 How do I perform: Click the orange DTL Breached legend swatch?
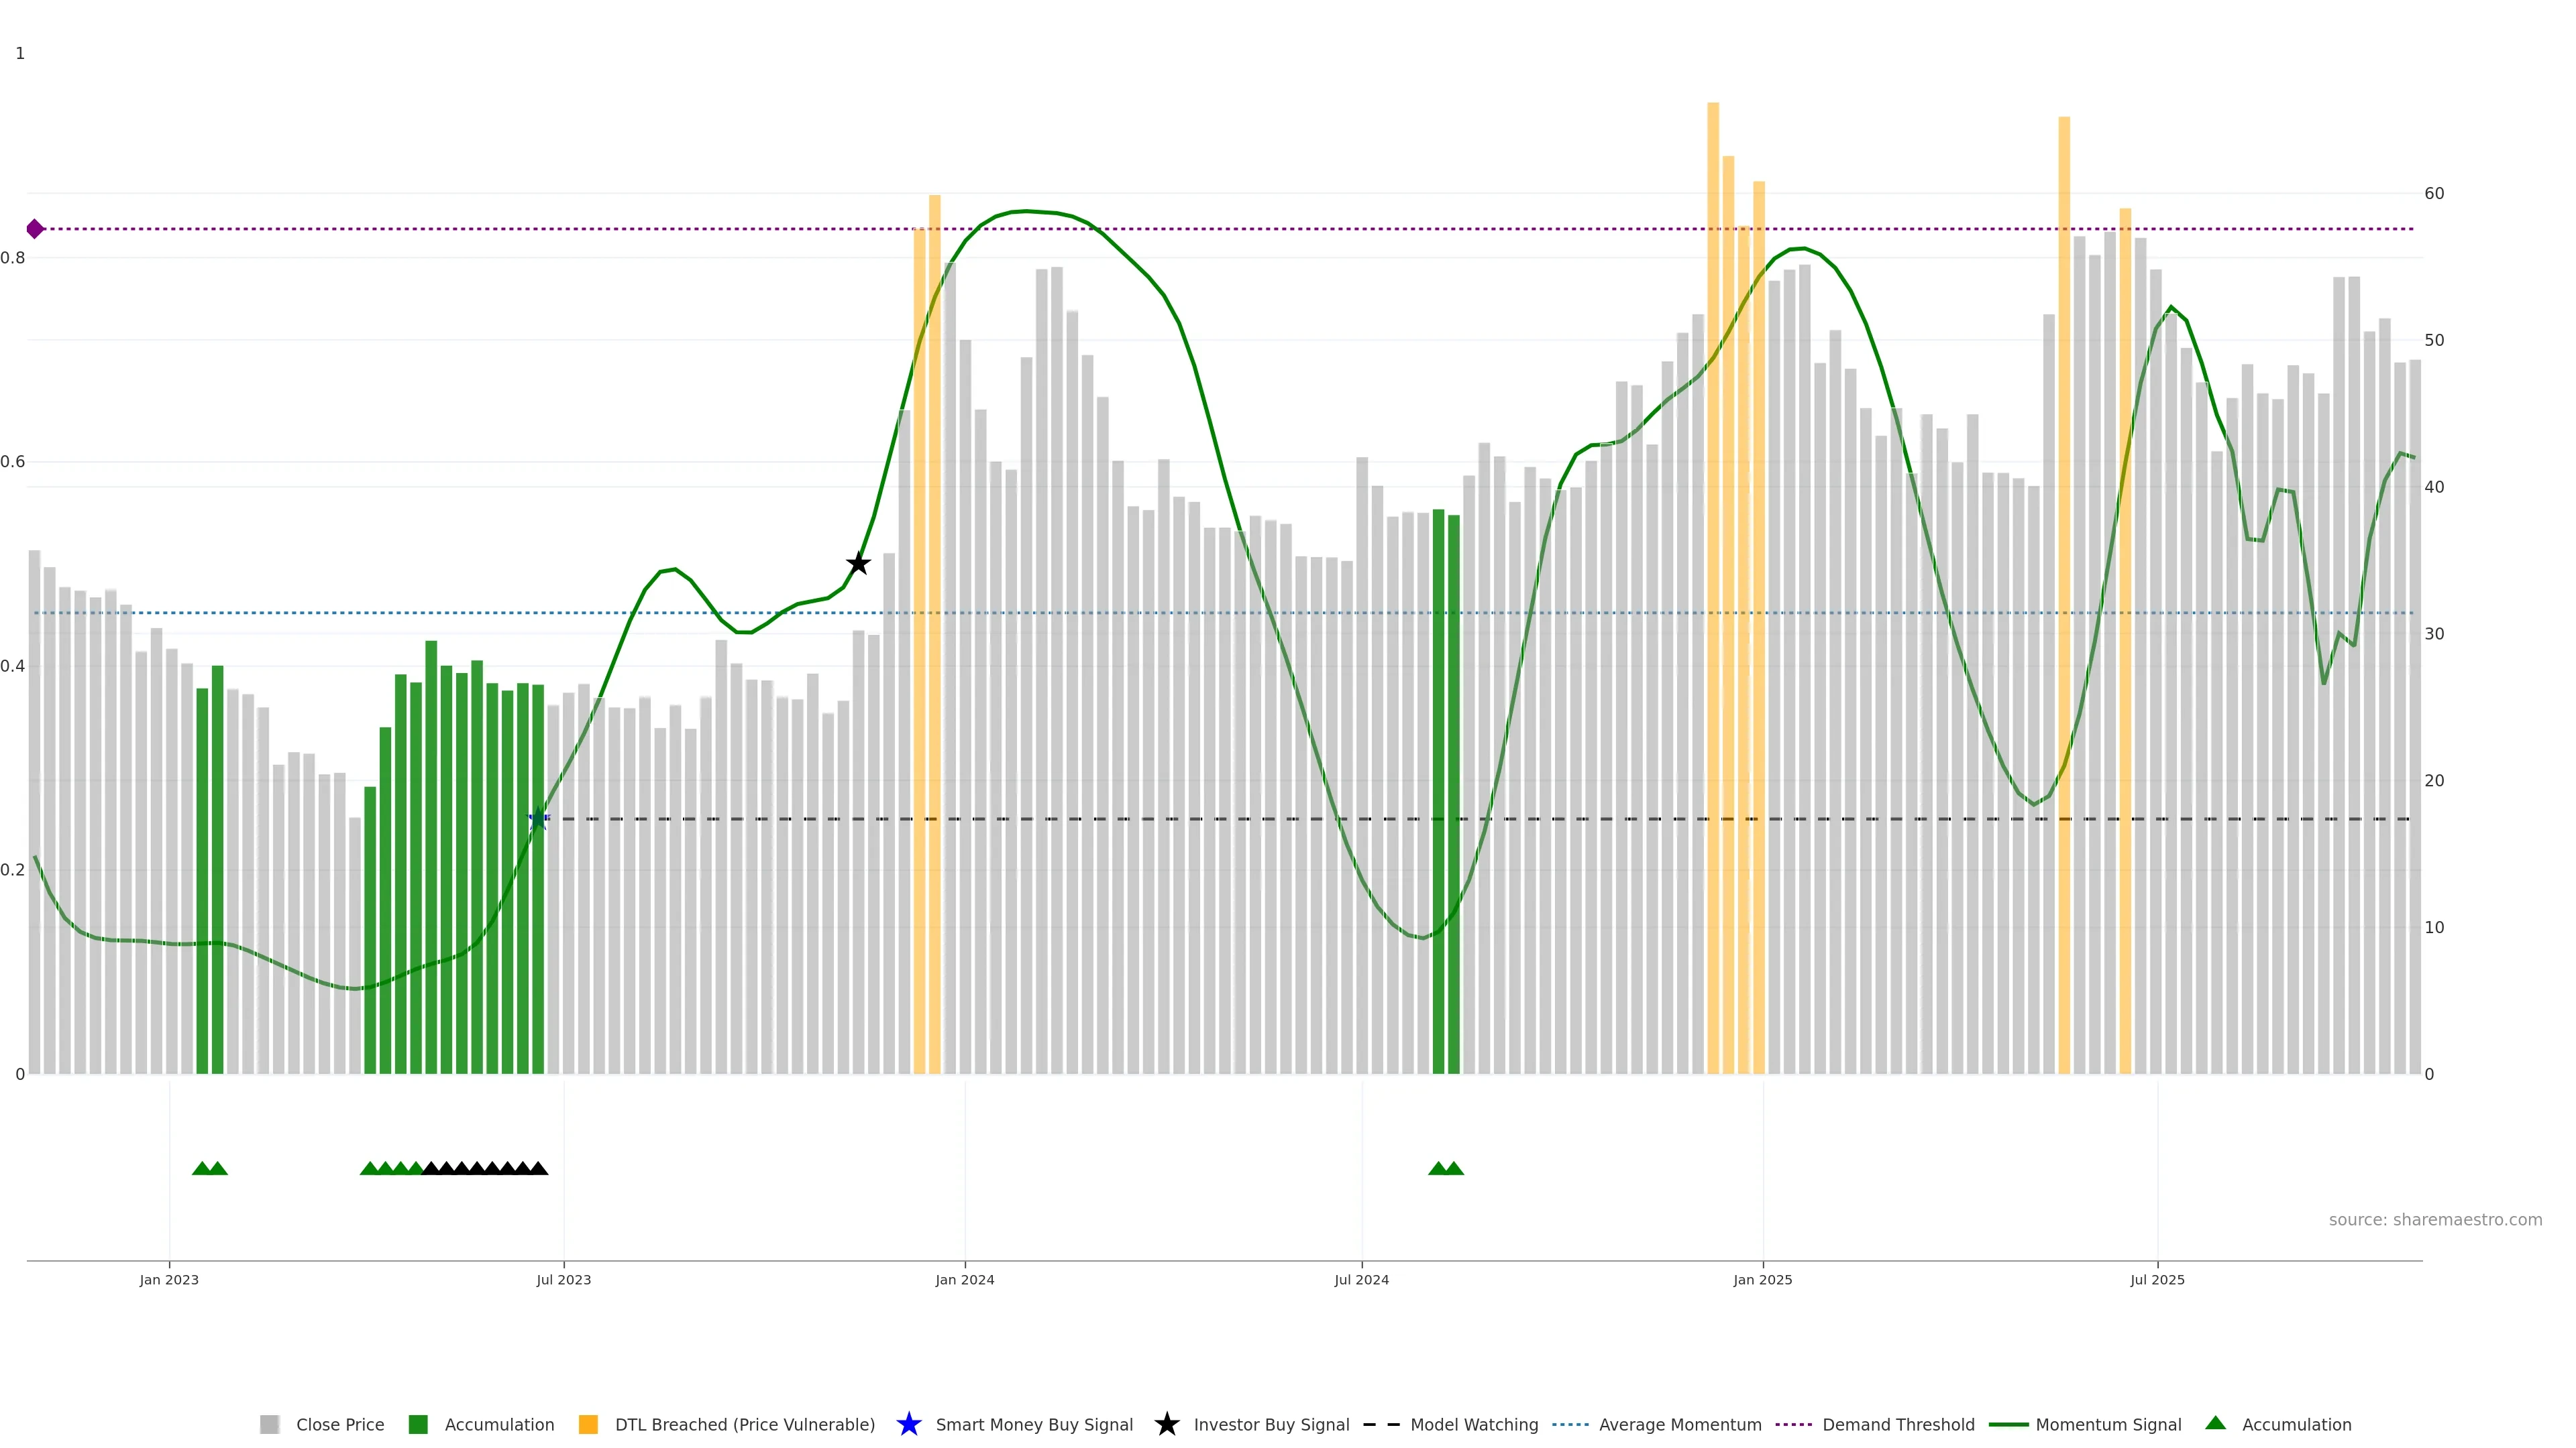point(588,1424)
